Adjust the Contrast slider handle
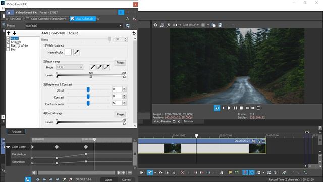 (x=88, y=97)
